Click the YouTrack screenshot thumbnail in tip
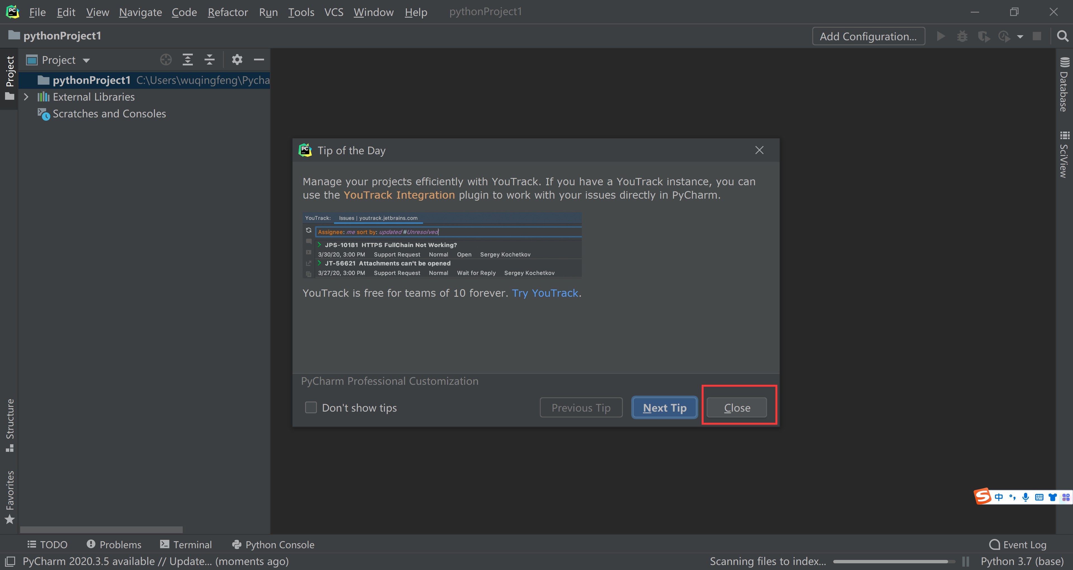The height and width of the screenshot is (570, 1073). pyautogui.click(x=442, y=245)
